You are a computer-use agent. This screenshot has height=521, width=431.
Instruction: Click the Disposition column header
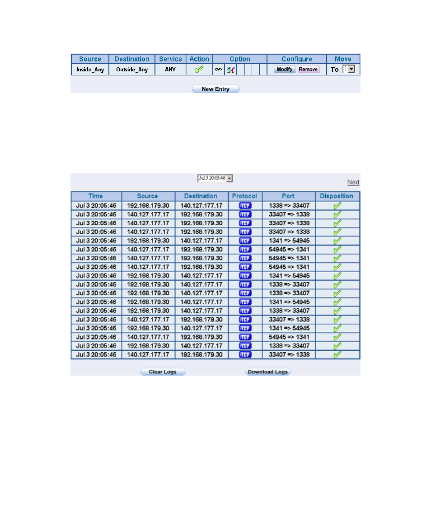click(x=337, y=196)
